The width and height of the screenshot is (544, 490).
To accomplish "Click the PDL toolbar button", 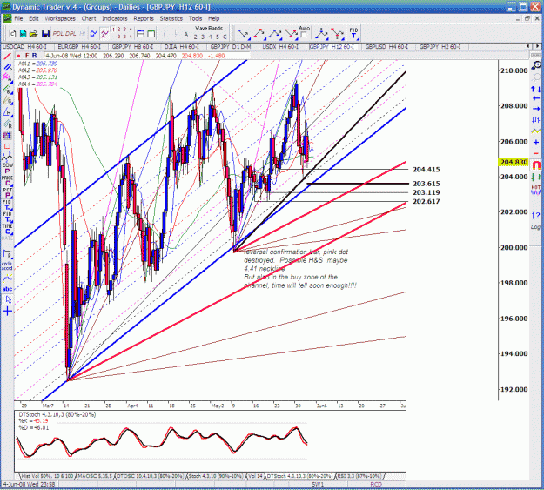I will (x=58, y=34).
